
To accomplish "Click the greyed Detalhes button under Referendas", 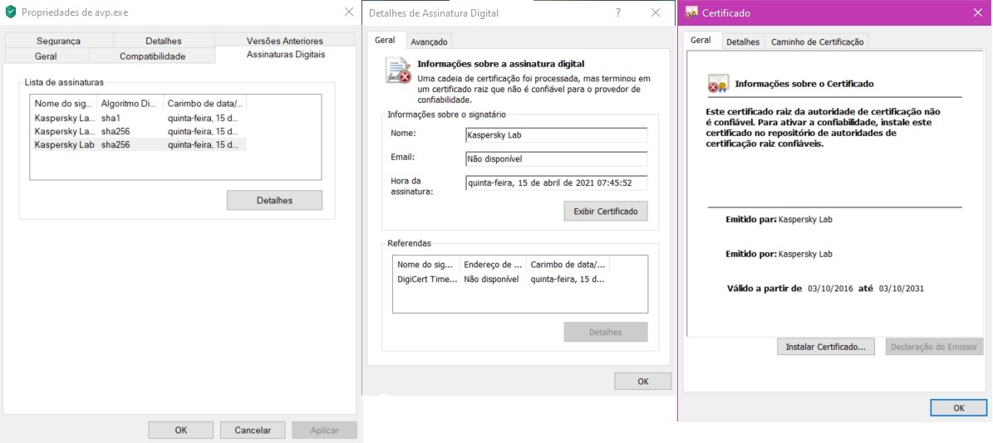I will click(606, 332).
